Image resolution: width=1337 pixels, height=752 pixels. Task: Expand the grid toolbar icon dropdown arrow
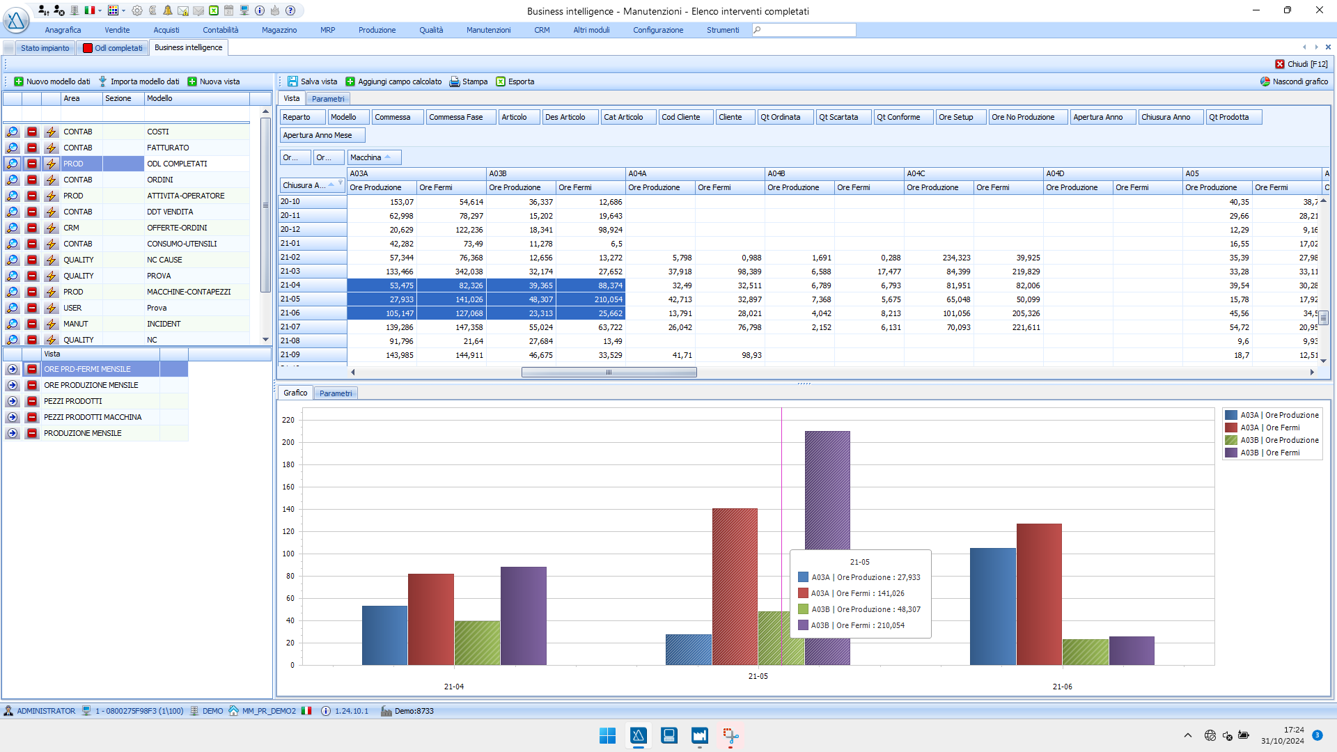click(124, 10)
